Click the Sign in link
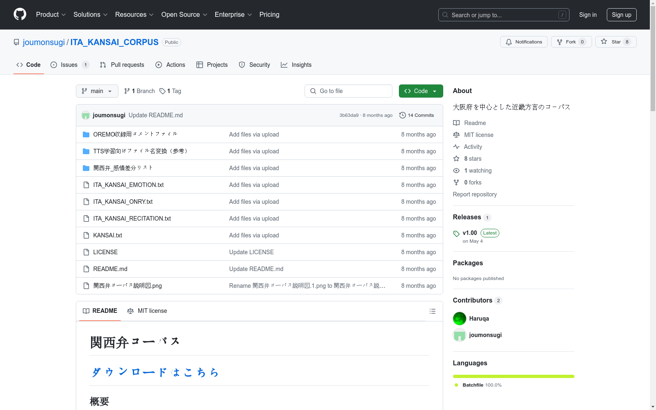The width and height of the screenshot is (656, 410). 588,15
